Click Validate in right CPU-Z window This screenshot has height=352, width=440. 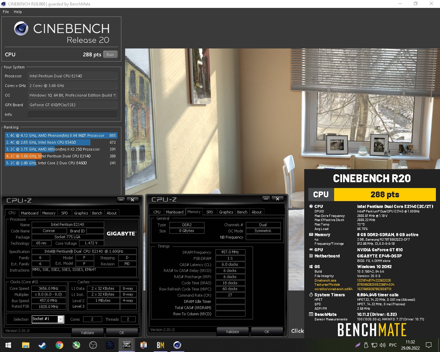click(232, 331)
